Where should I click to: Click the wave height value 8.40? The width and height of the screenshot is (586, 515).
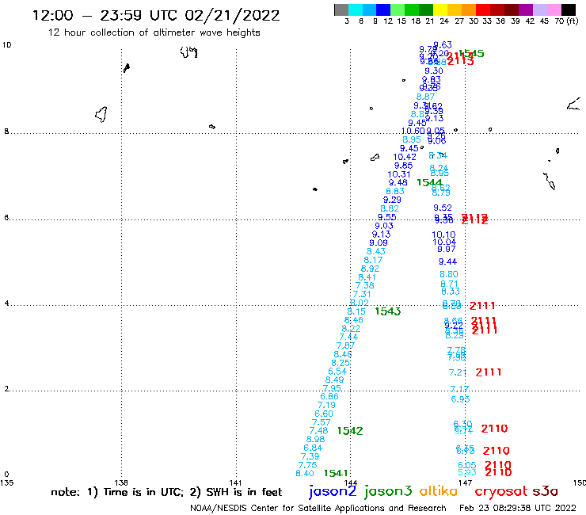coord(305,474)
